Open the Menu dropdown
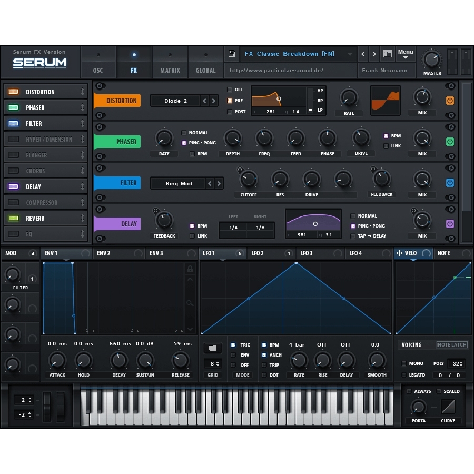 tap(406, 54)
